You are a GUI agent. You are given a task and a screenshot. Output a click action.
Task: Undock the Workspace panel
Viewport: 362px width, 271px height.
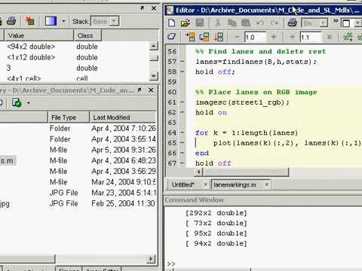142,8
